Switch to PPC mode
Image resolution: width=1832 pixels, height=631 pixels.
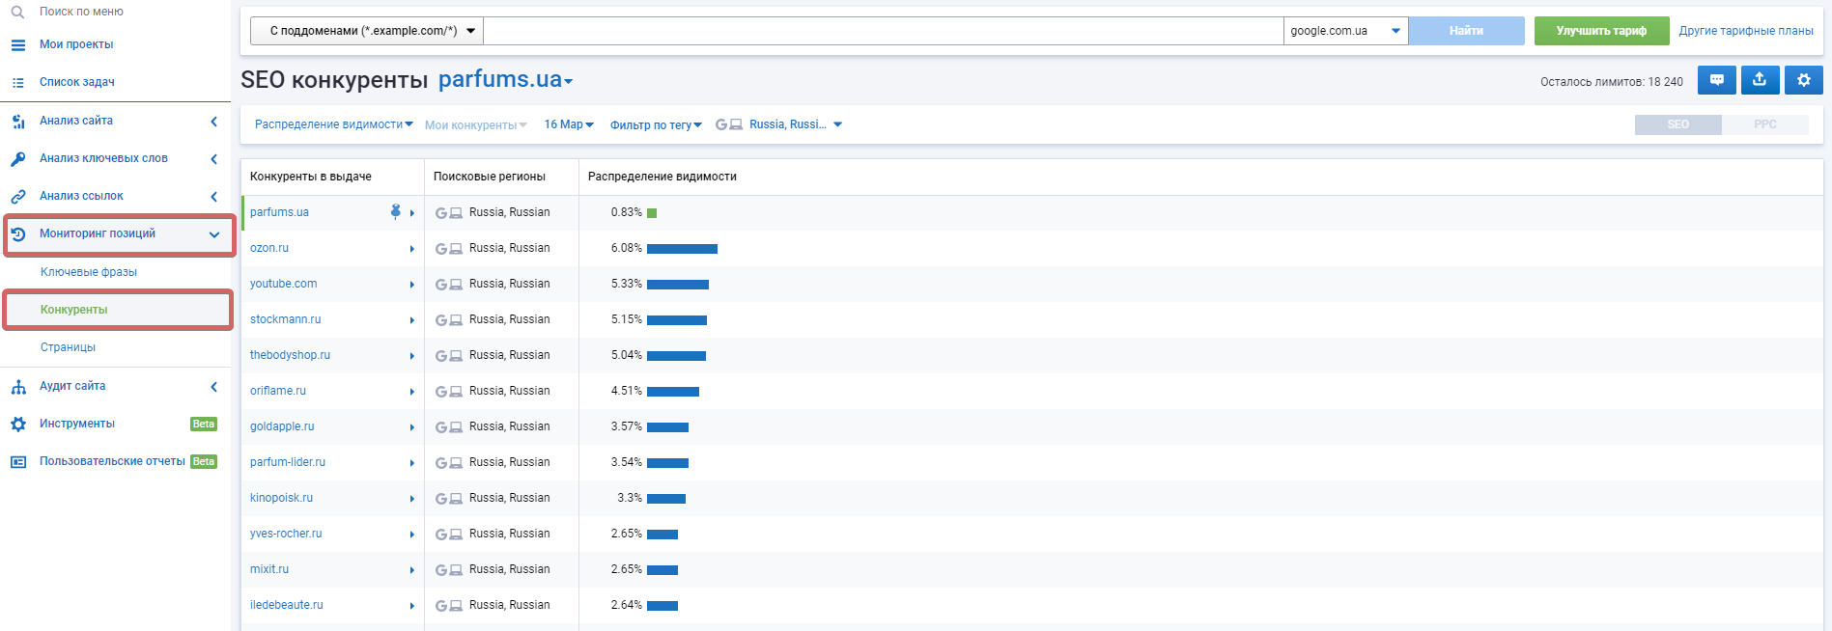[1765, 124]
